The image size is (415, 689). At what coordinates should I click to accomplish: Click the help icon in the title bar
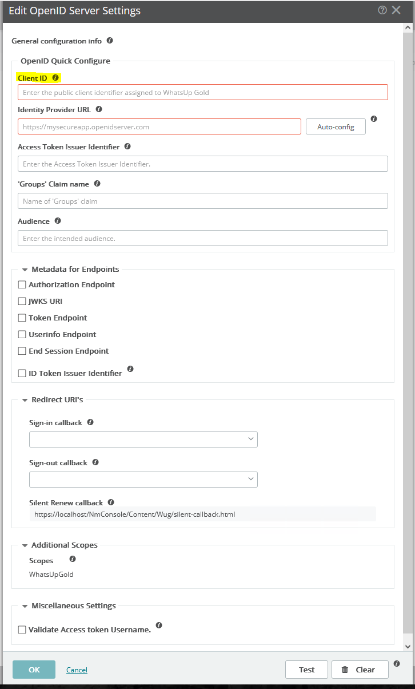click(381, 10)
